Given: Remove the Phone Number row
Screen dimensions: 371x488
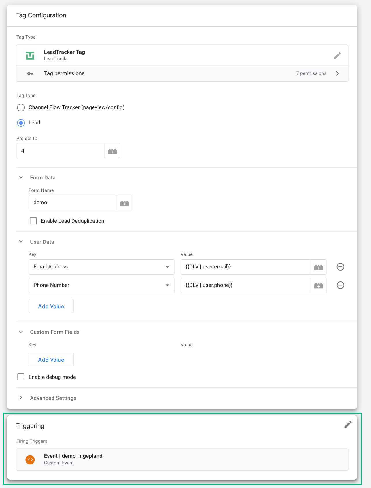Looking at the screenshot, I should click(x=340, y=285).
